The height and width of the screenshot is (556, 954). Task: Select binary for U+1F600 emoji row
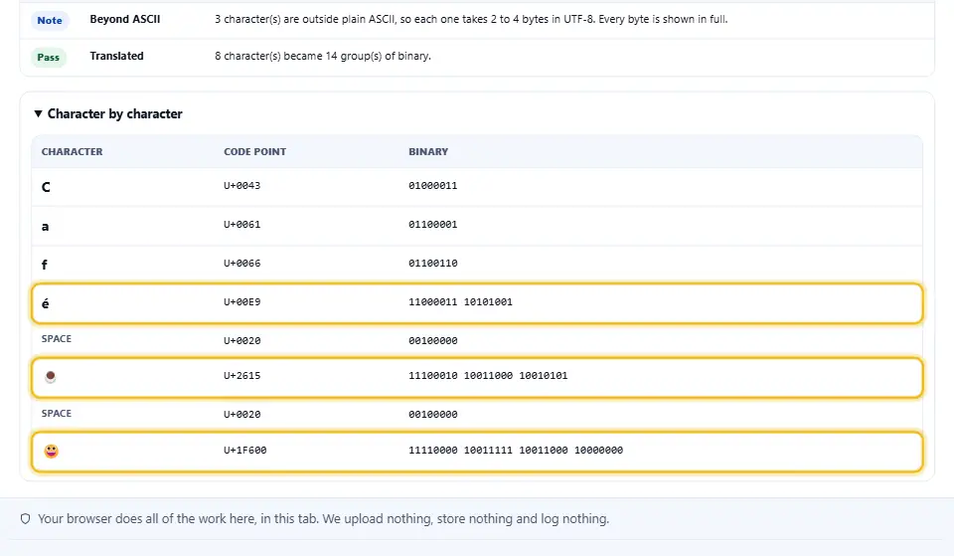point(516,451)
